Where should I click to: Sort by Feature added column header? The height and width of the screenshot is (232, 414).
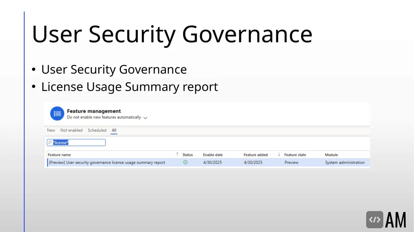pyautogui.click(x=256, y=155)
